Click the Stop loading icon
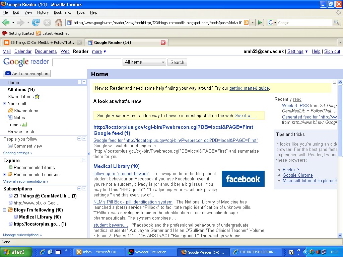Screen dimensions: 343x257 pyautogui.click(x=47, y=22)
